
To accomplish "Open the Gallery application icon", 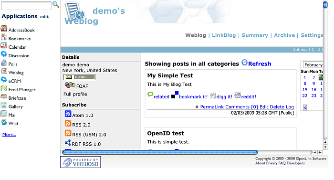I will click(4, 105).
